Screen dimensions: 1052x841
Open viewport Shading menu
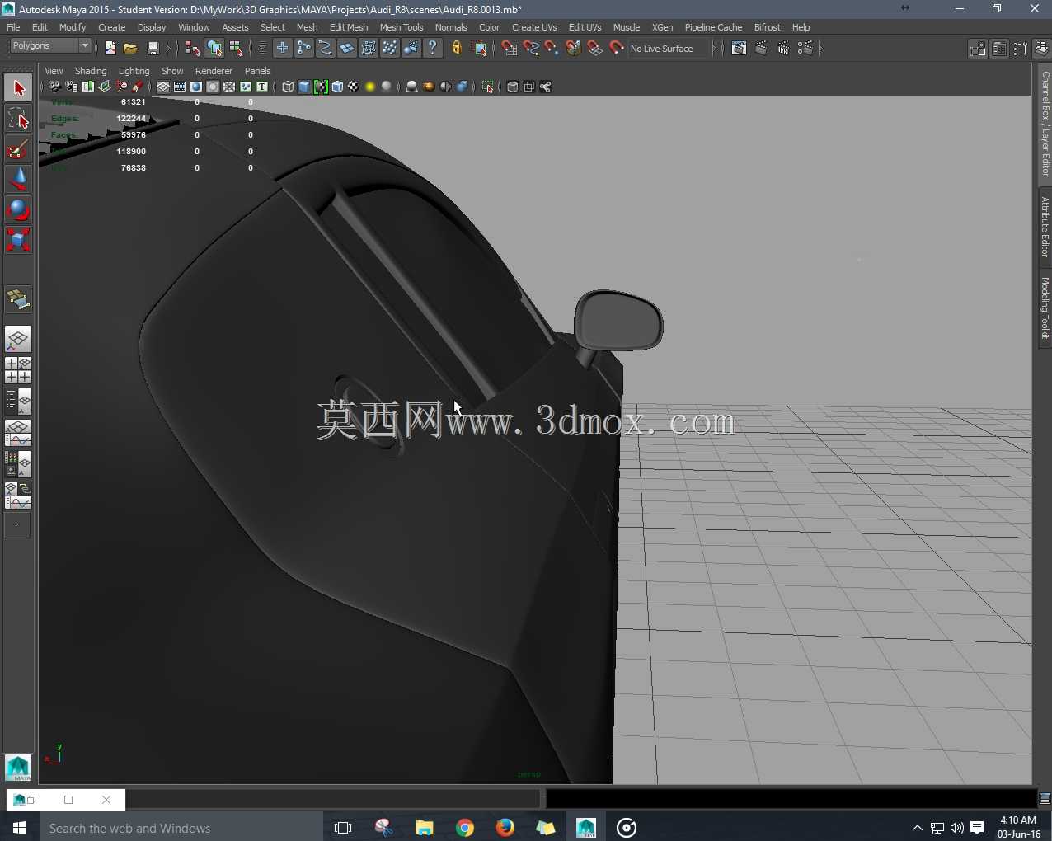[x=91, y=71]
